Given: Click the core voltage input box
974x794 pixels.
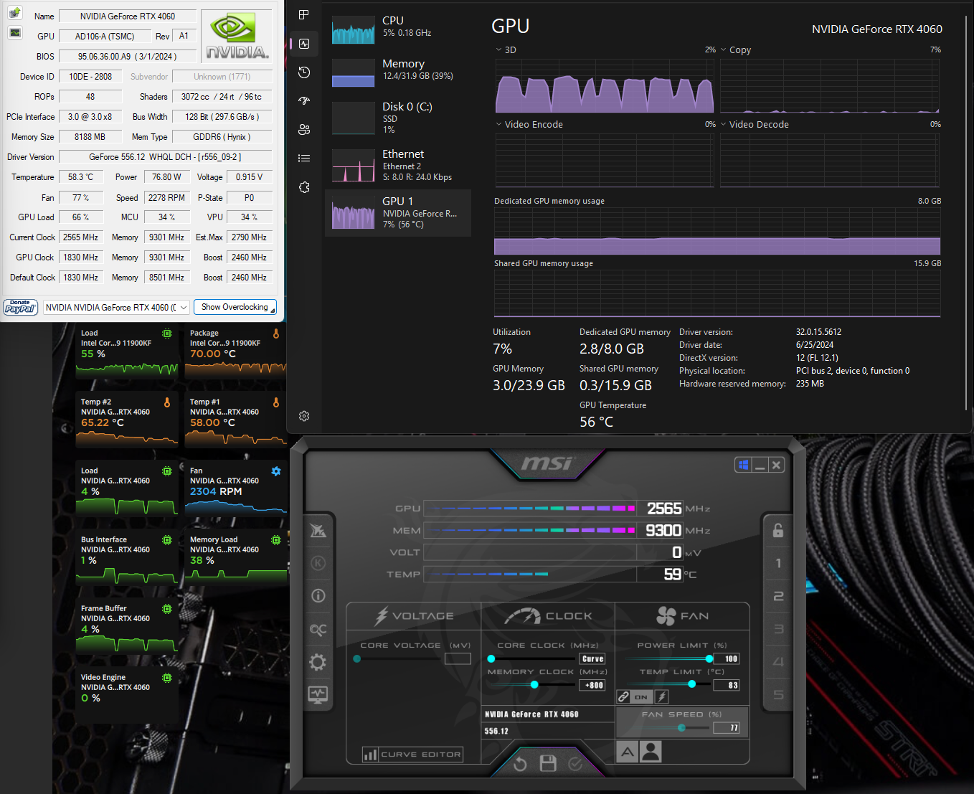Looking at the screenshot, I should [458, 658].
